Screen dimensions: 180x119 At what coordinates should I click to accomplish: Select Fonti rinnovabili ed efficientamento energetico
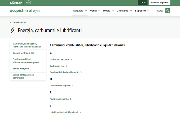pyautogui.click(x=26, y=61)
